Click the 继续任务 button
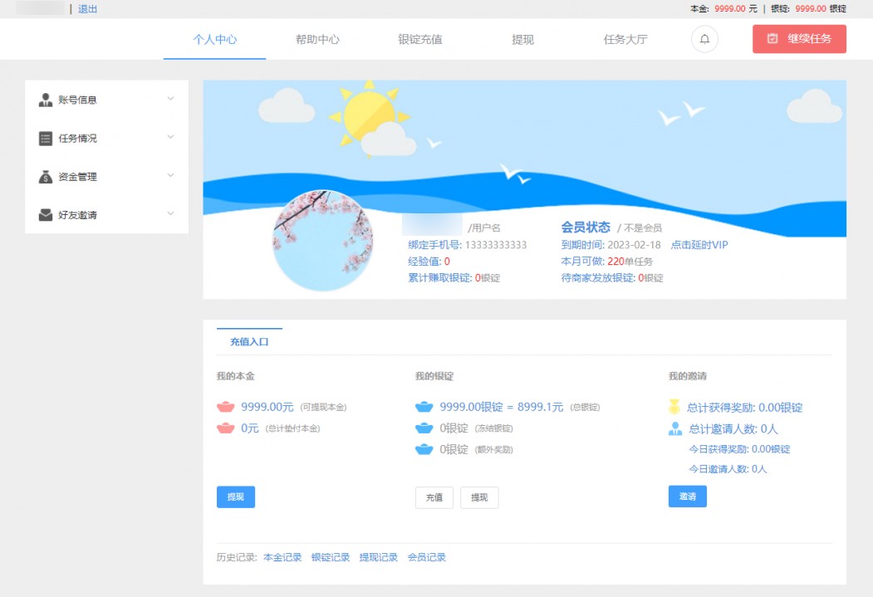The image size is (873, 597). pos(800,39)
